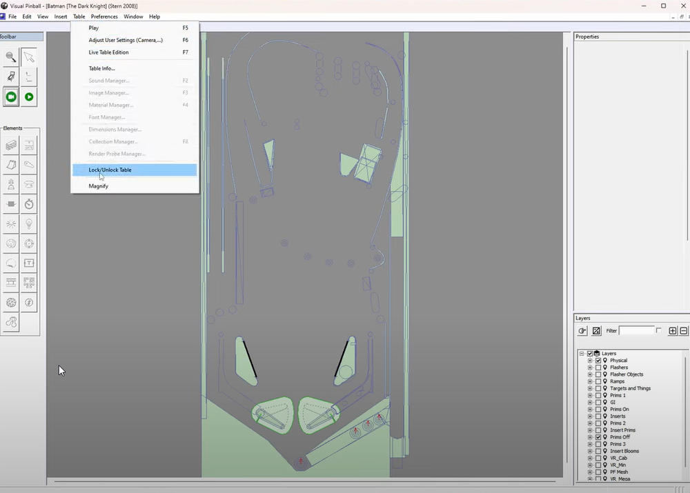Toggle the Prims Off layer checkbox
This screenshot has width=690, height=493.
coord(598,437)
